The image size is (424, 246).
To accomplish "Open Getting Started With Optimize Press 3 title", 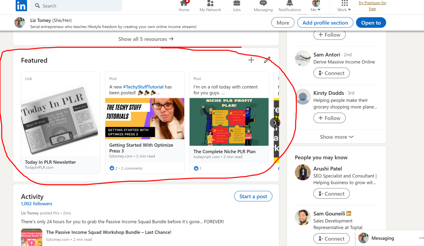I will [141, 148].
